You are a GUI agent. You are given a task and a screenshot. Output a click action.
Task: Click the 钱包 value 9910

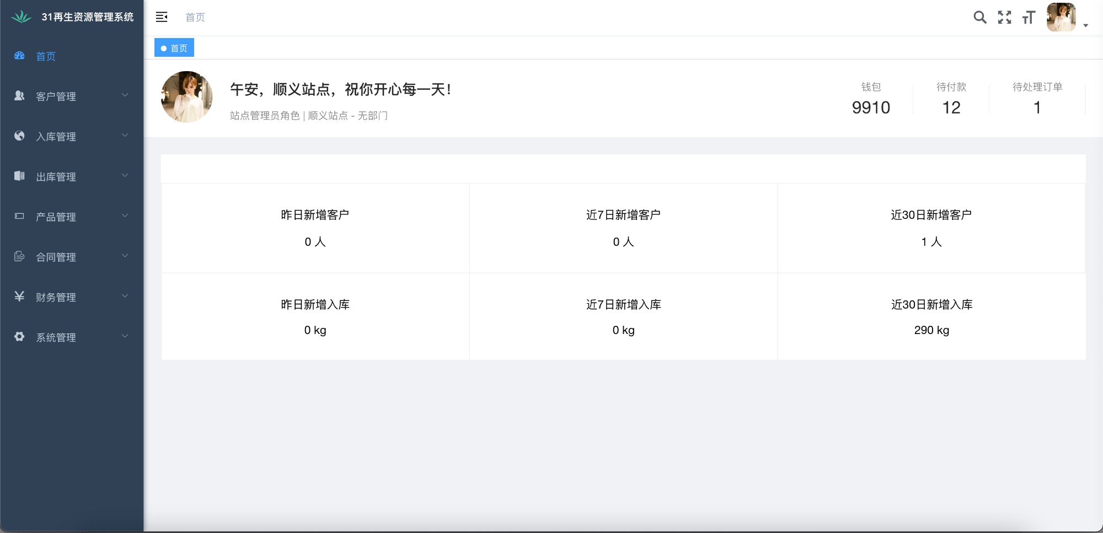click(871, 107)
